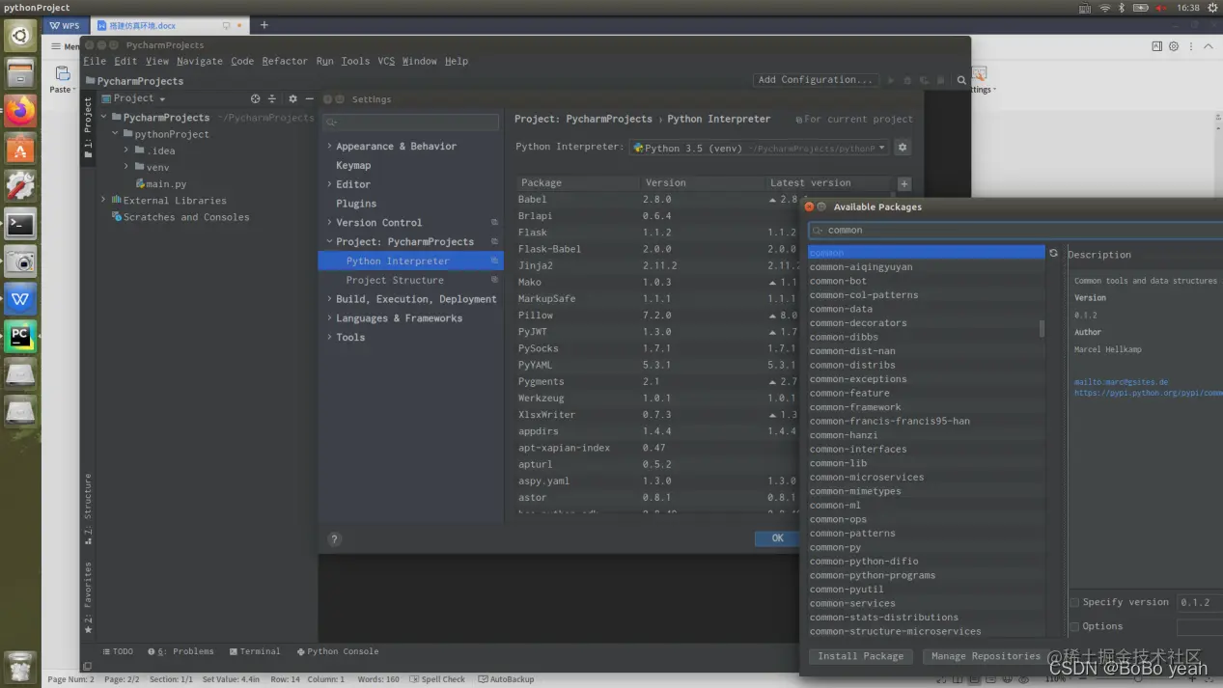1223x688 pixels.
Task: Click Add Configuration button
Action: (815, 80)
